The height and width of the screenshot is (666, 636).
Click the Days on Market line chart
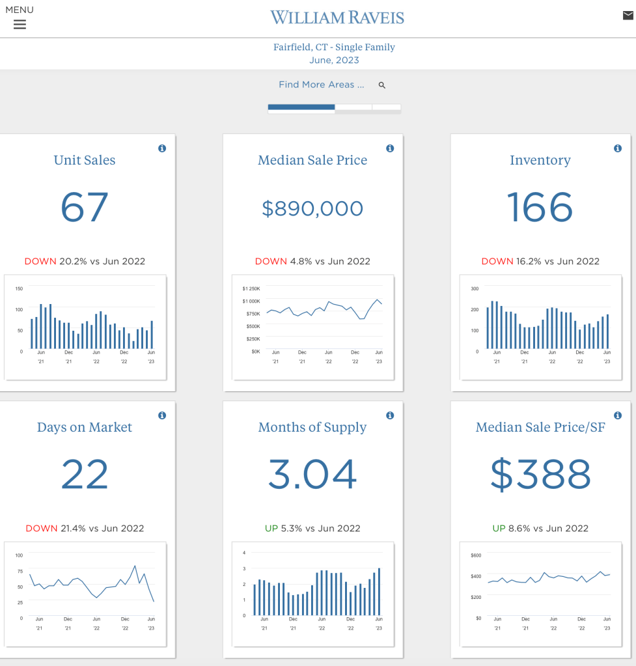coord(85,594)
